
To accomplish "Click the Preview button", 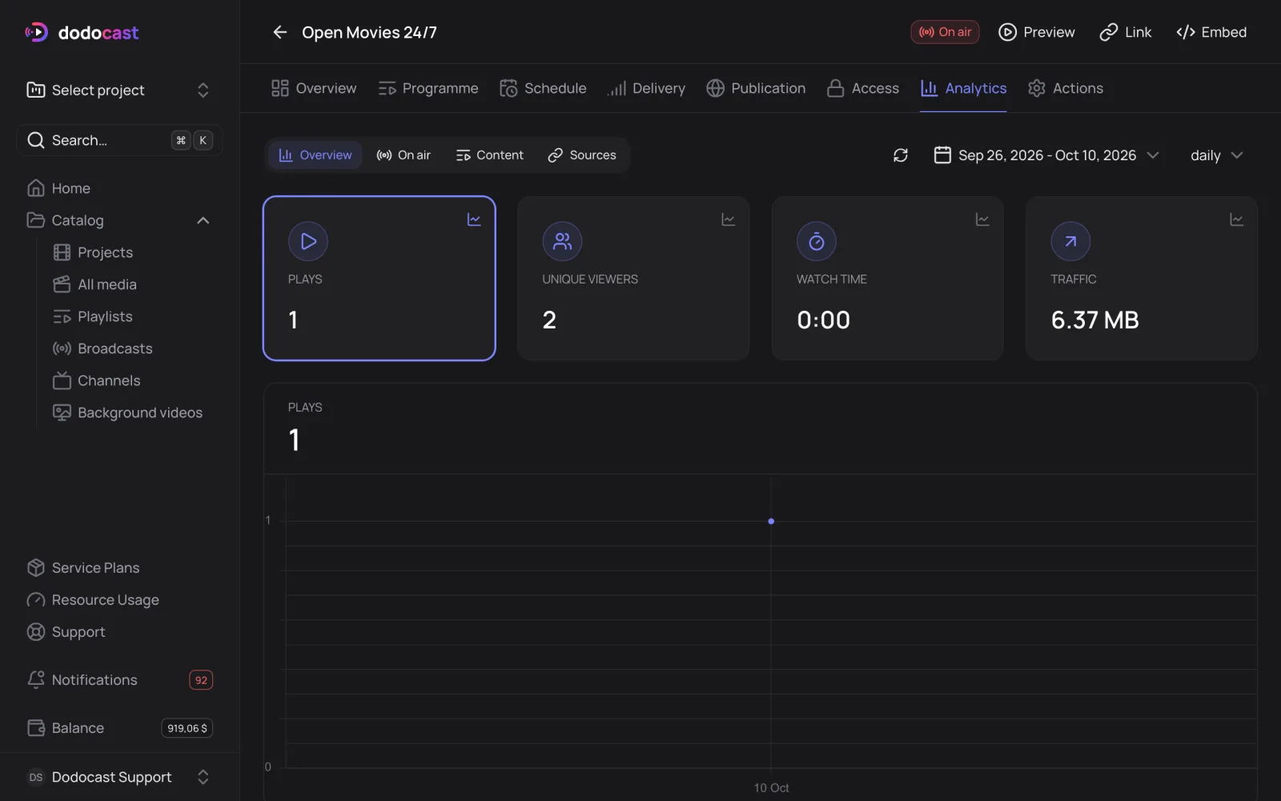I will (1037, 32).
